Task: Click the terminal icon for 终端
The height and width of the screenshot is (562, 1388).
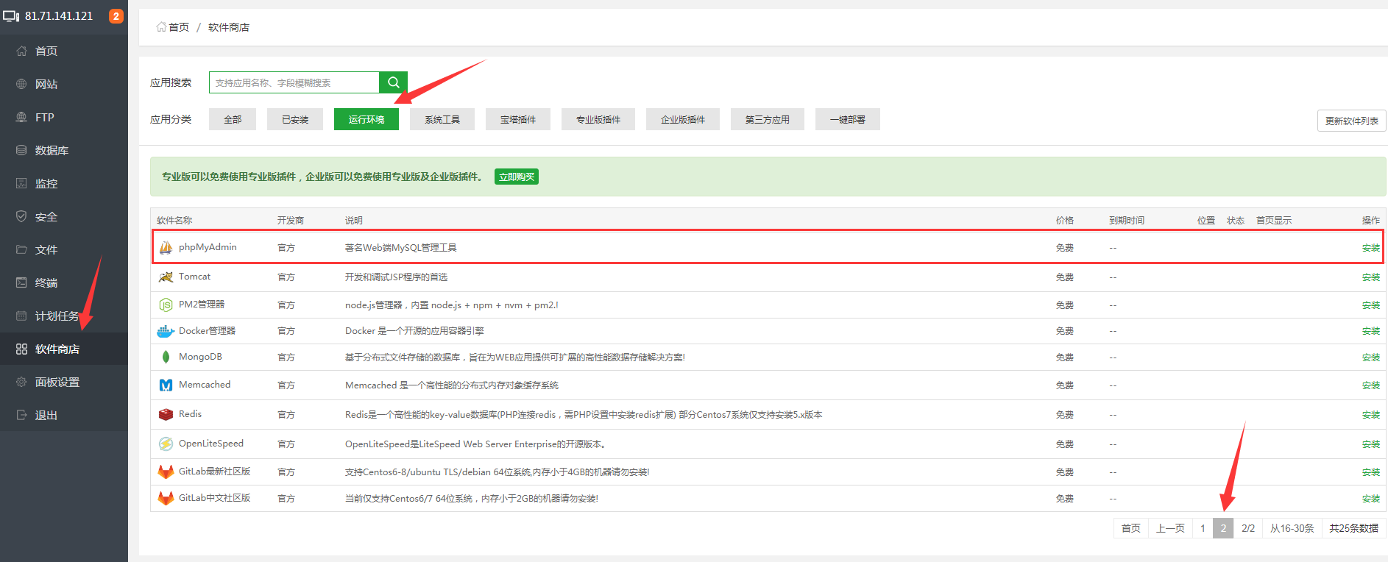Action: [21, 282]
